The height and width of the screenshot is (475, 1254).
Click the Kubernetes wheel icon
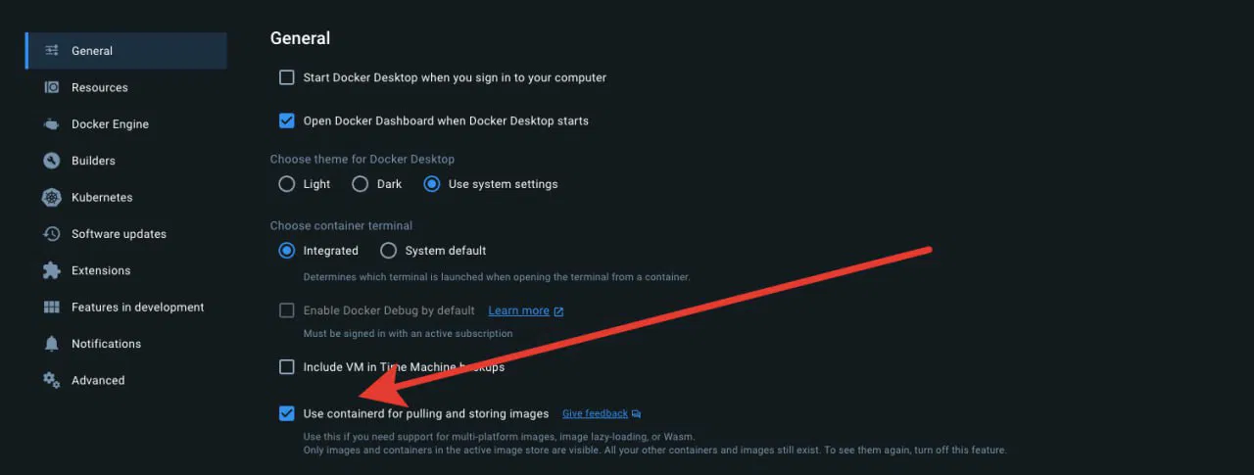52,197
